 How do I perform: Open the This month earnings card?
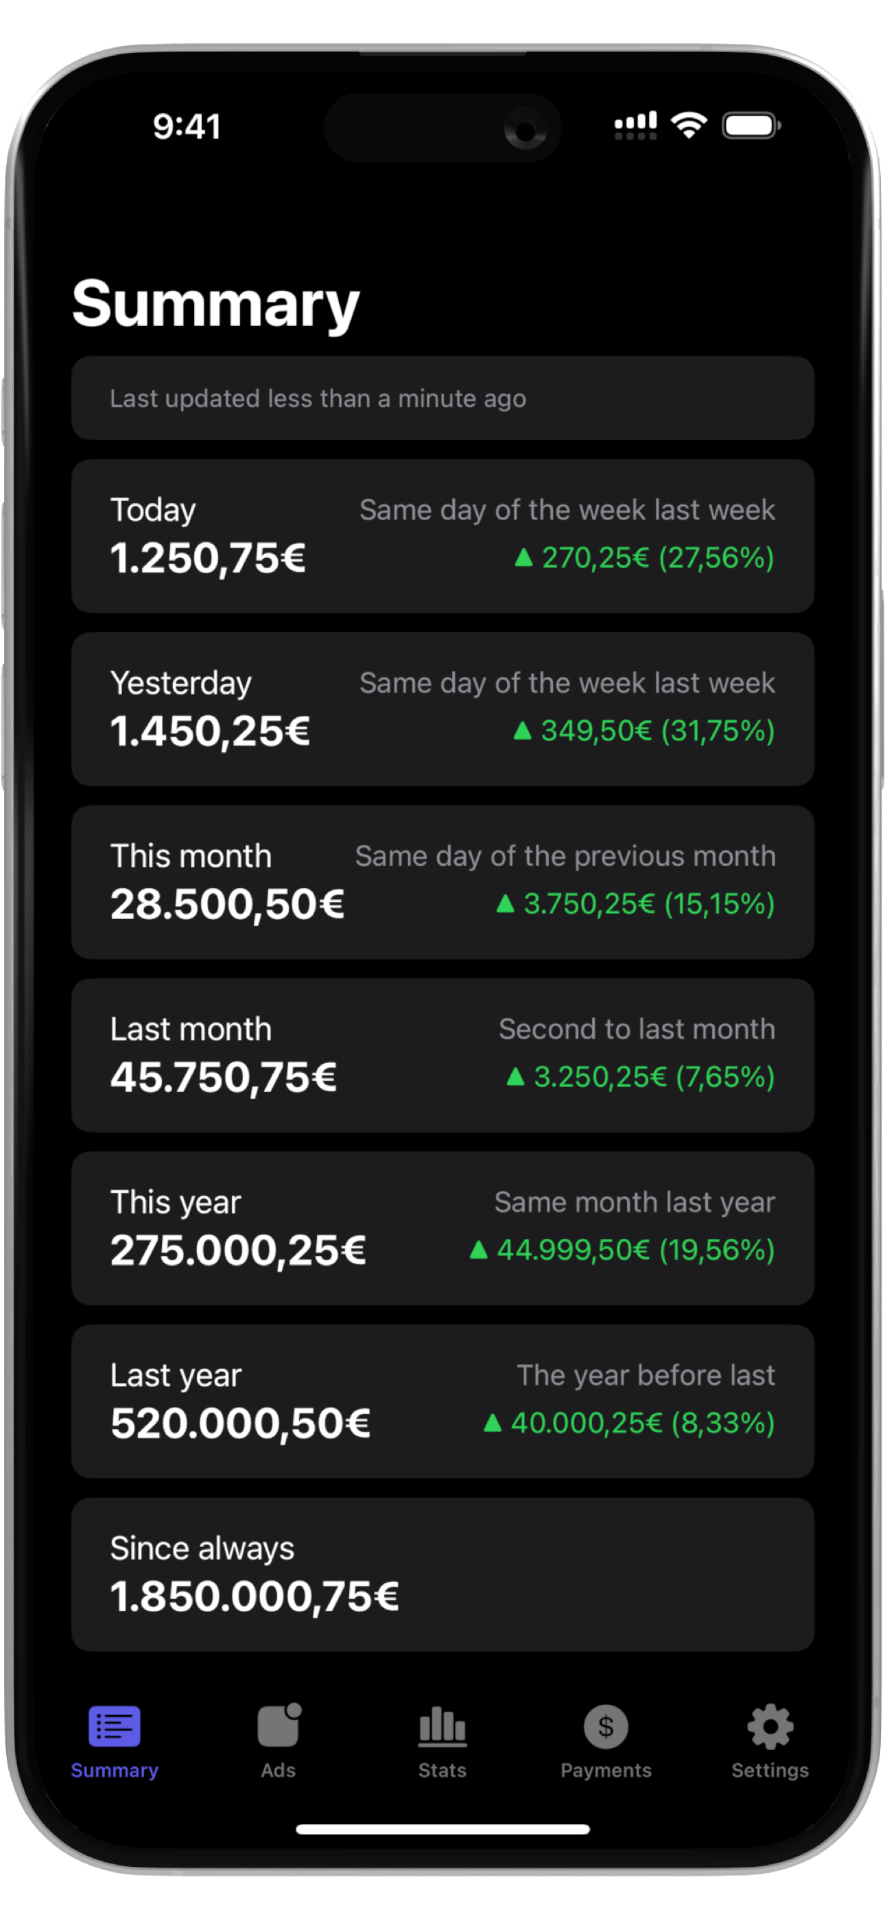[x=442, y=882]
